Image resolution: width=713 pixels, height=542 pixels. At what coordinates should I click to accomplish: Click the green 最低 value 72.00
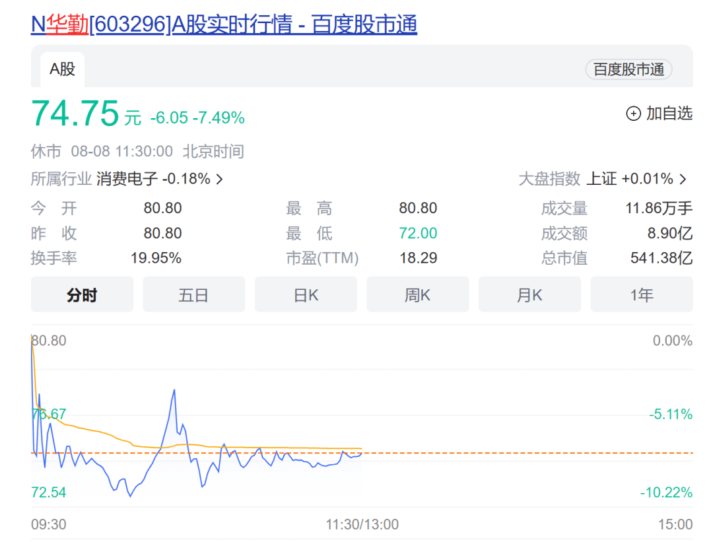(418, 234)
